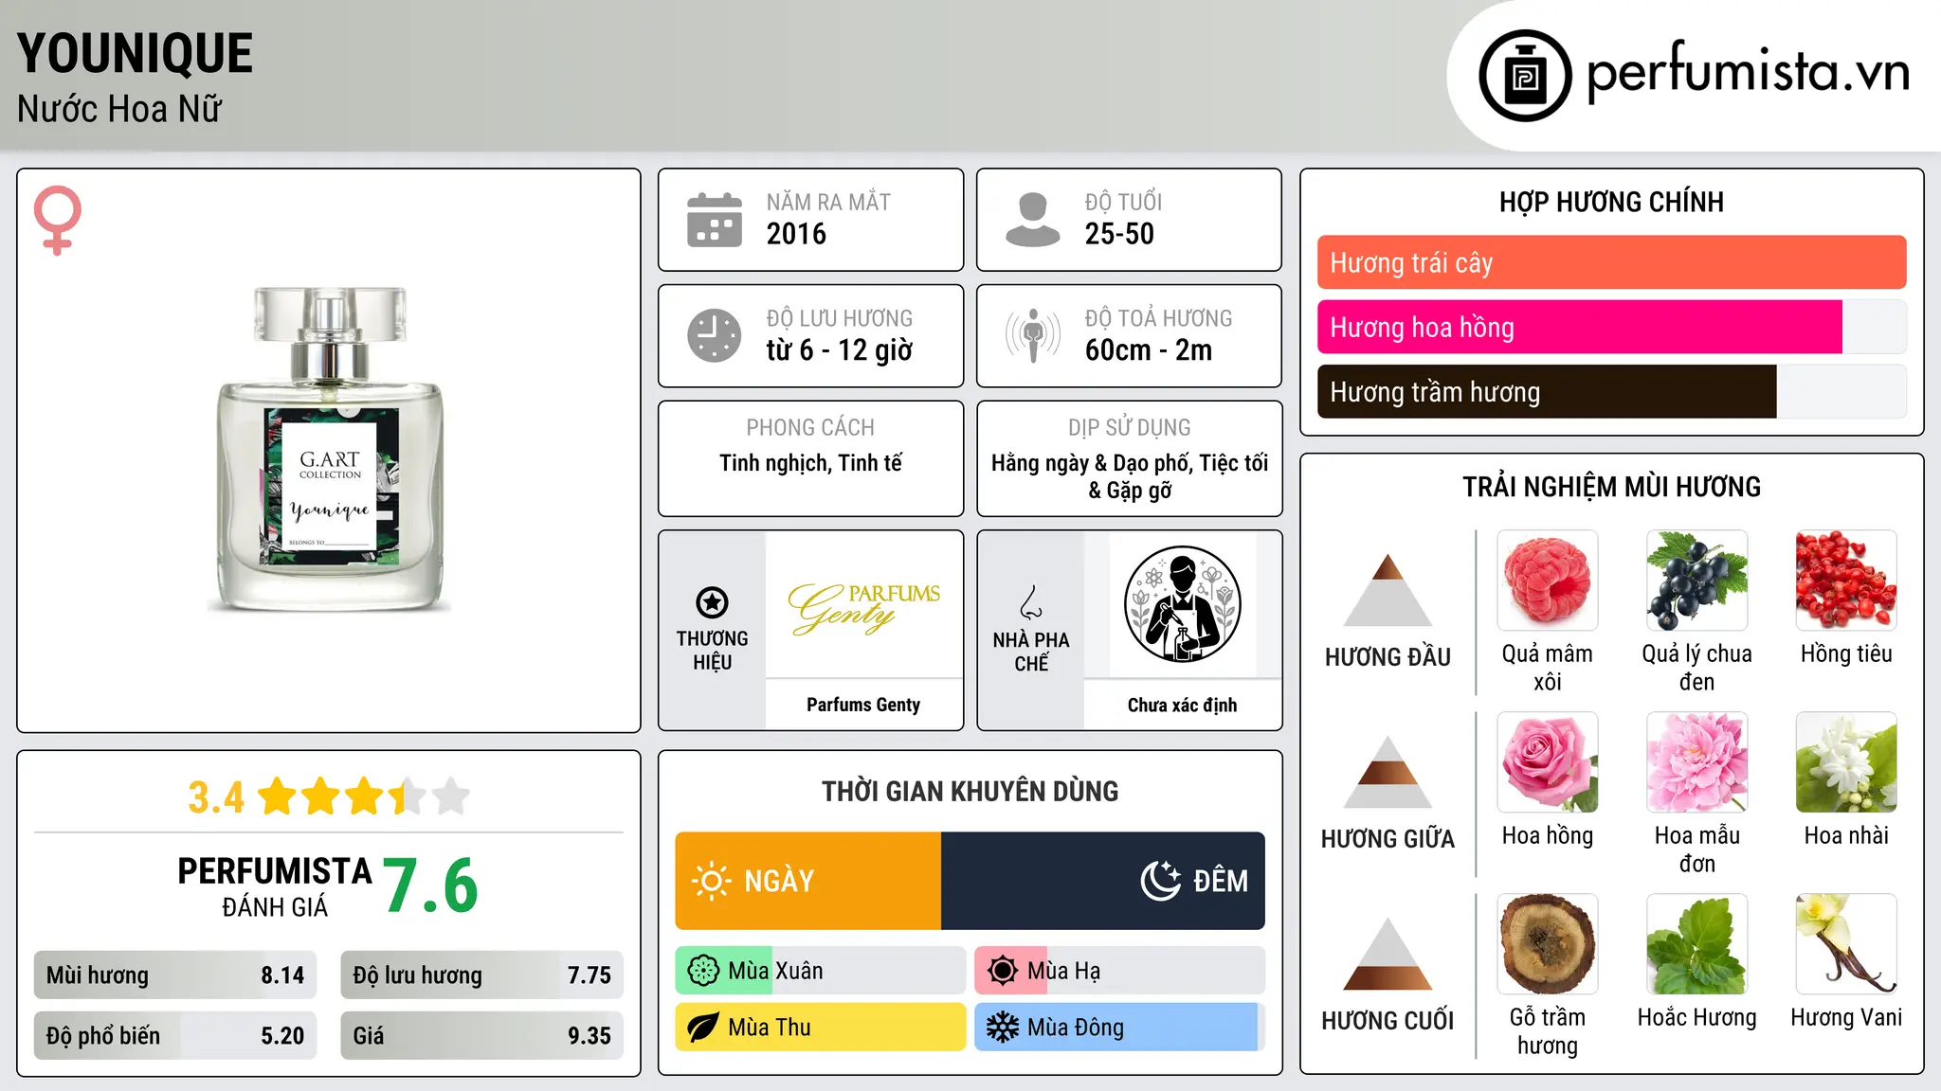1941x1091 pixels.
Task: Click the moon icon in the Đêm bar
Action: [x=1161, y=881]
